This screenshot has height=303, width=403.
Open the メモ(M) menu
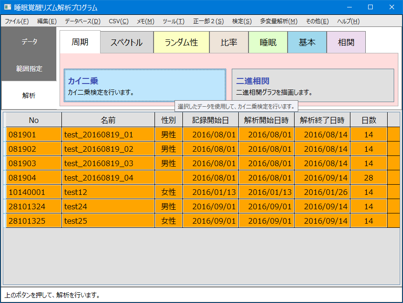tap(146, 21)
